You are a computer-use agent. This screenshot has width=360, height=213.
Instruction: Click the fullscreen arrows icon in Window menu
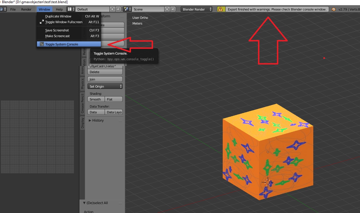pyautogui.click(x=42, y=22)
